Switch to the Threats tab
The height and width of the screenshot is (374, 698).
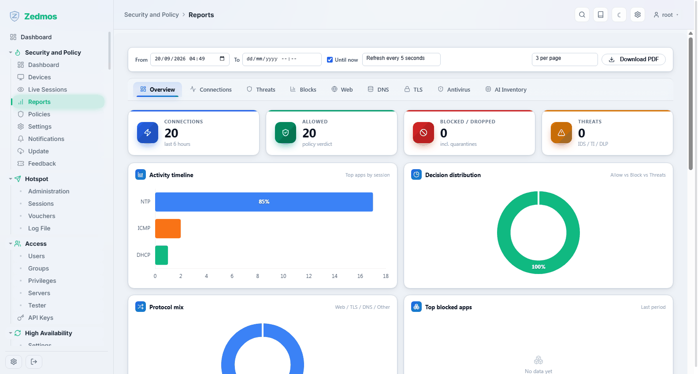click(261, 89)
